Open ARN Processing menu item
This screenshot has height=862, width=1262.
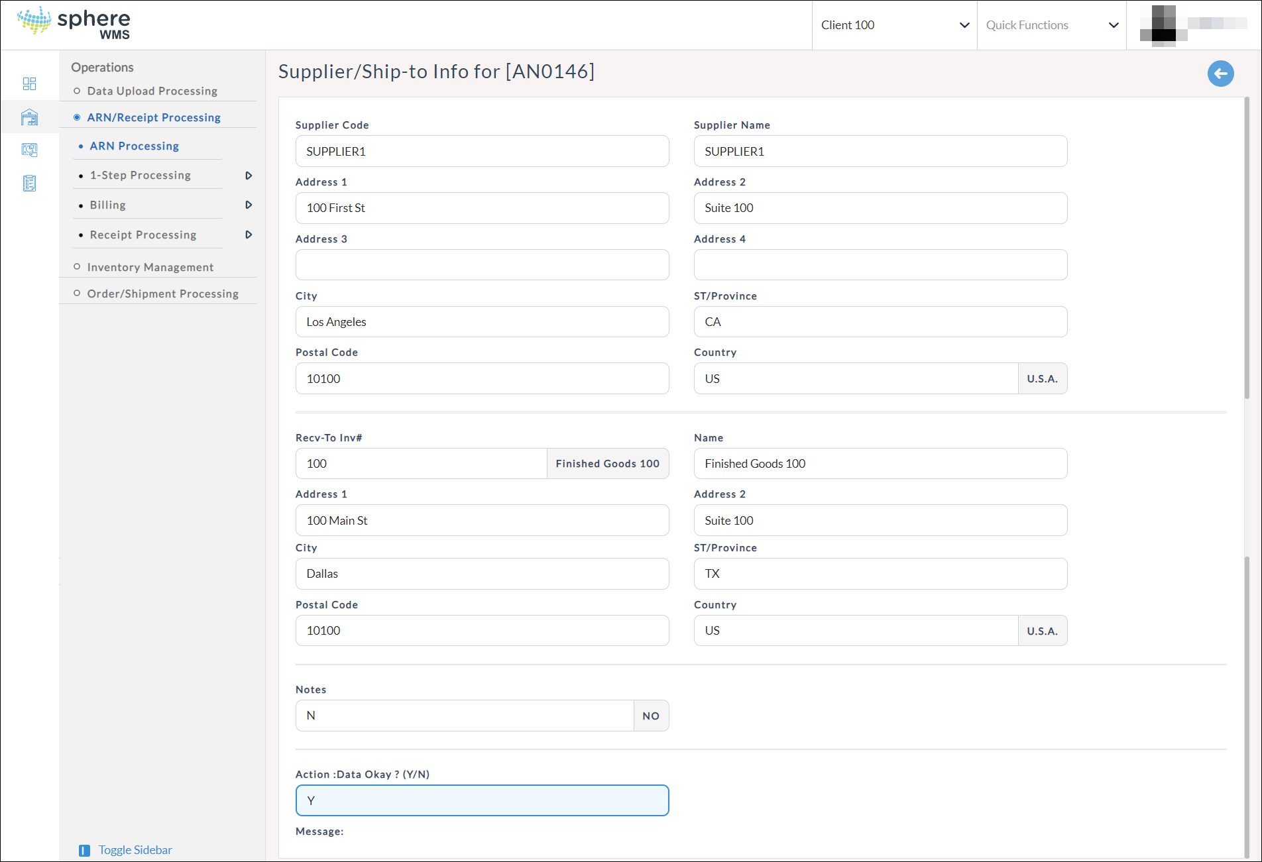(x=135, y=146)
